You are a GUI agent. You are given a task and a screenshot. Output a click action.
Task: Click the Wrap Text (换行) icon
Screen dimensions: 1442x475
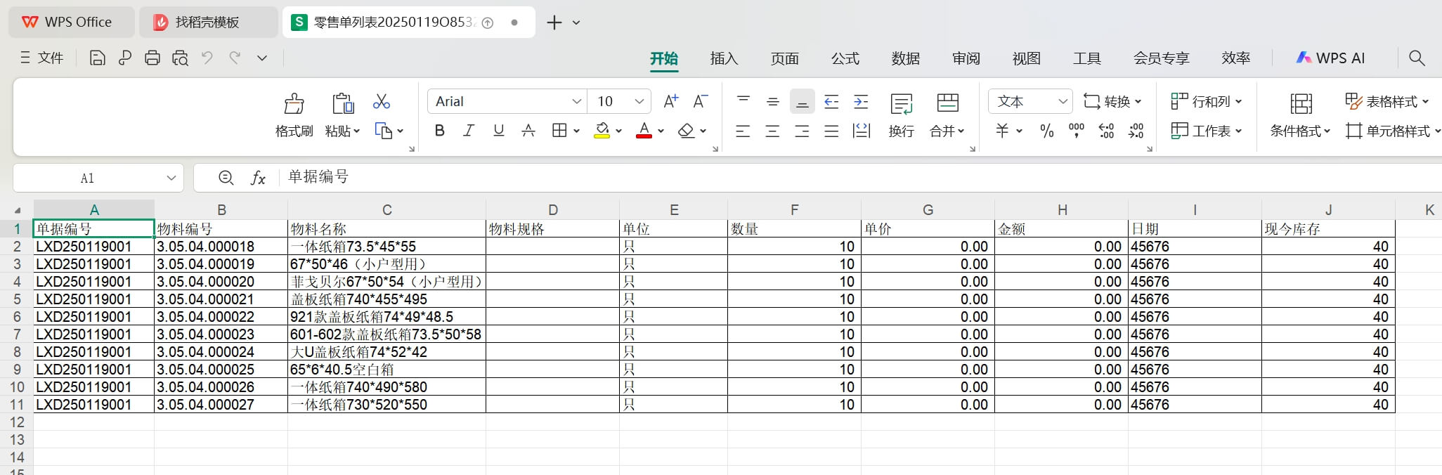click(x=901, y=104)
